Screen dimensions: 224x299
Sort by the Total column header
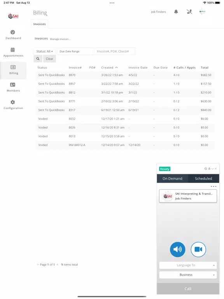[x=205, y=67]
